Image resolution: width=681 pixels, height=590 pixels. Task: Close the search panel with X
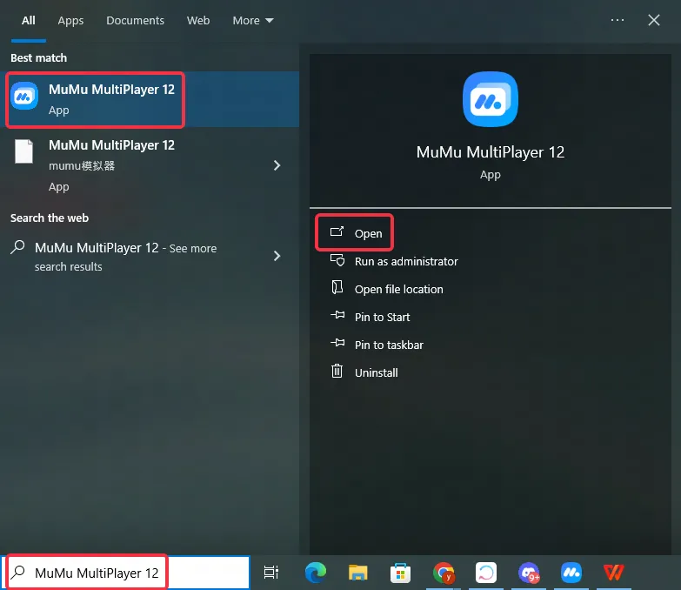click(x=654, y=20)
